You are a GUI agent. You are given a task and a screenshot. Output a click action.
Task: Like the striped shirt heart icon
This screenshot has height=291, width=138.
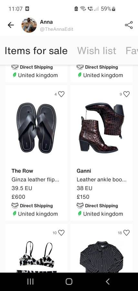click(x=126, y=232)
